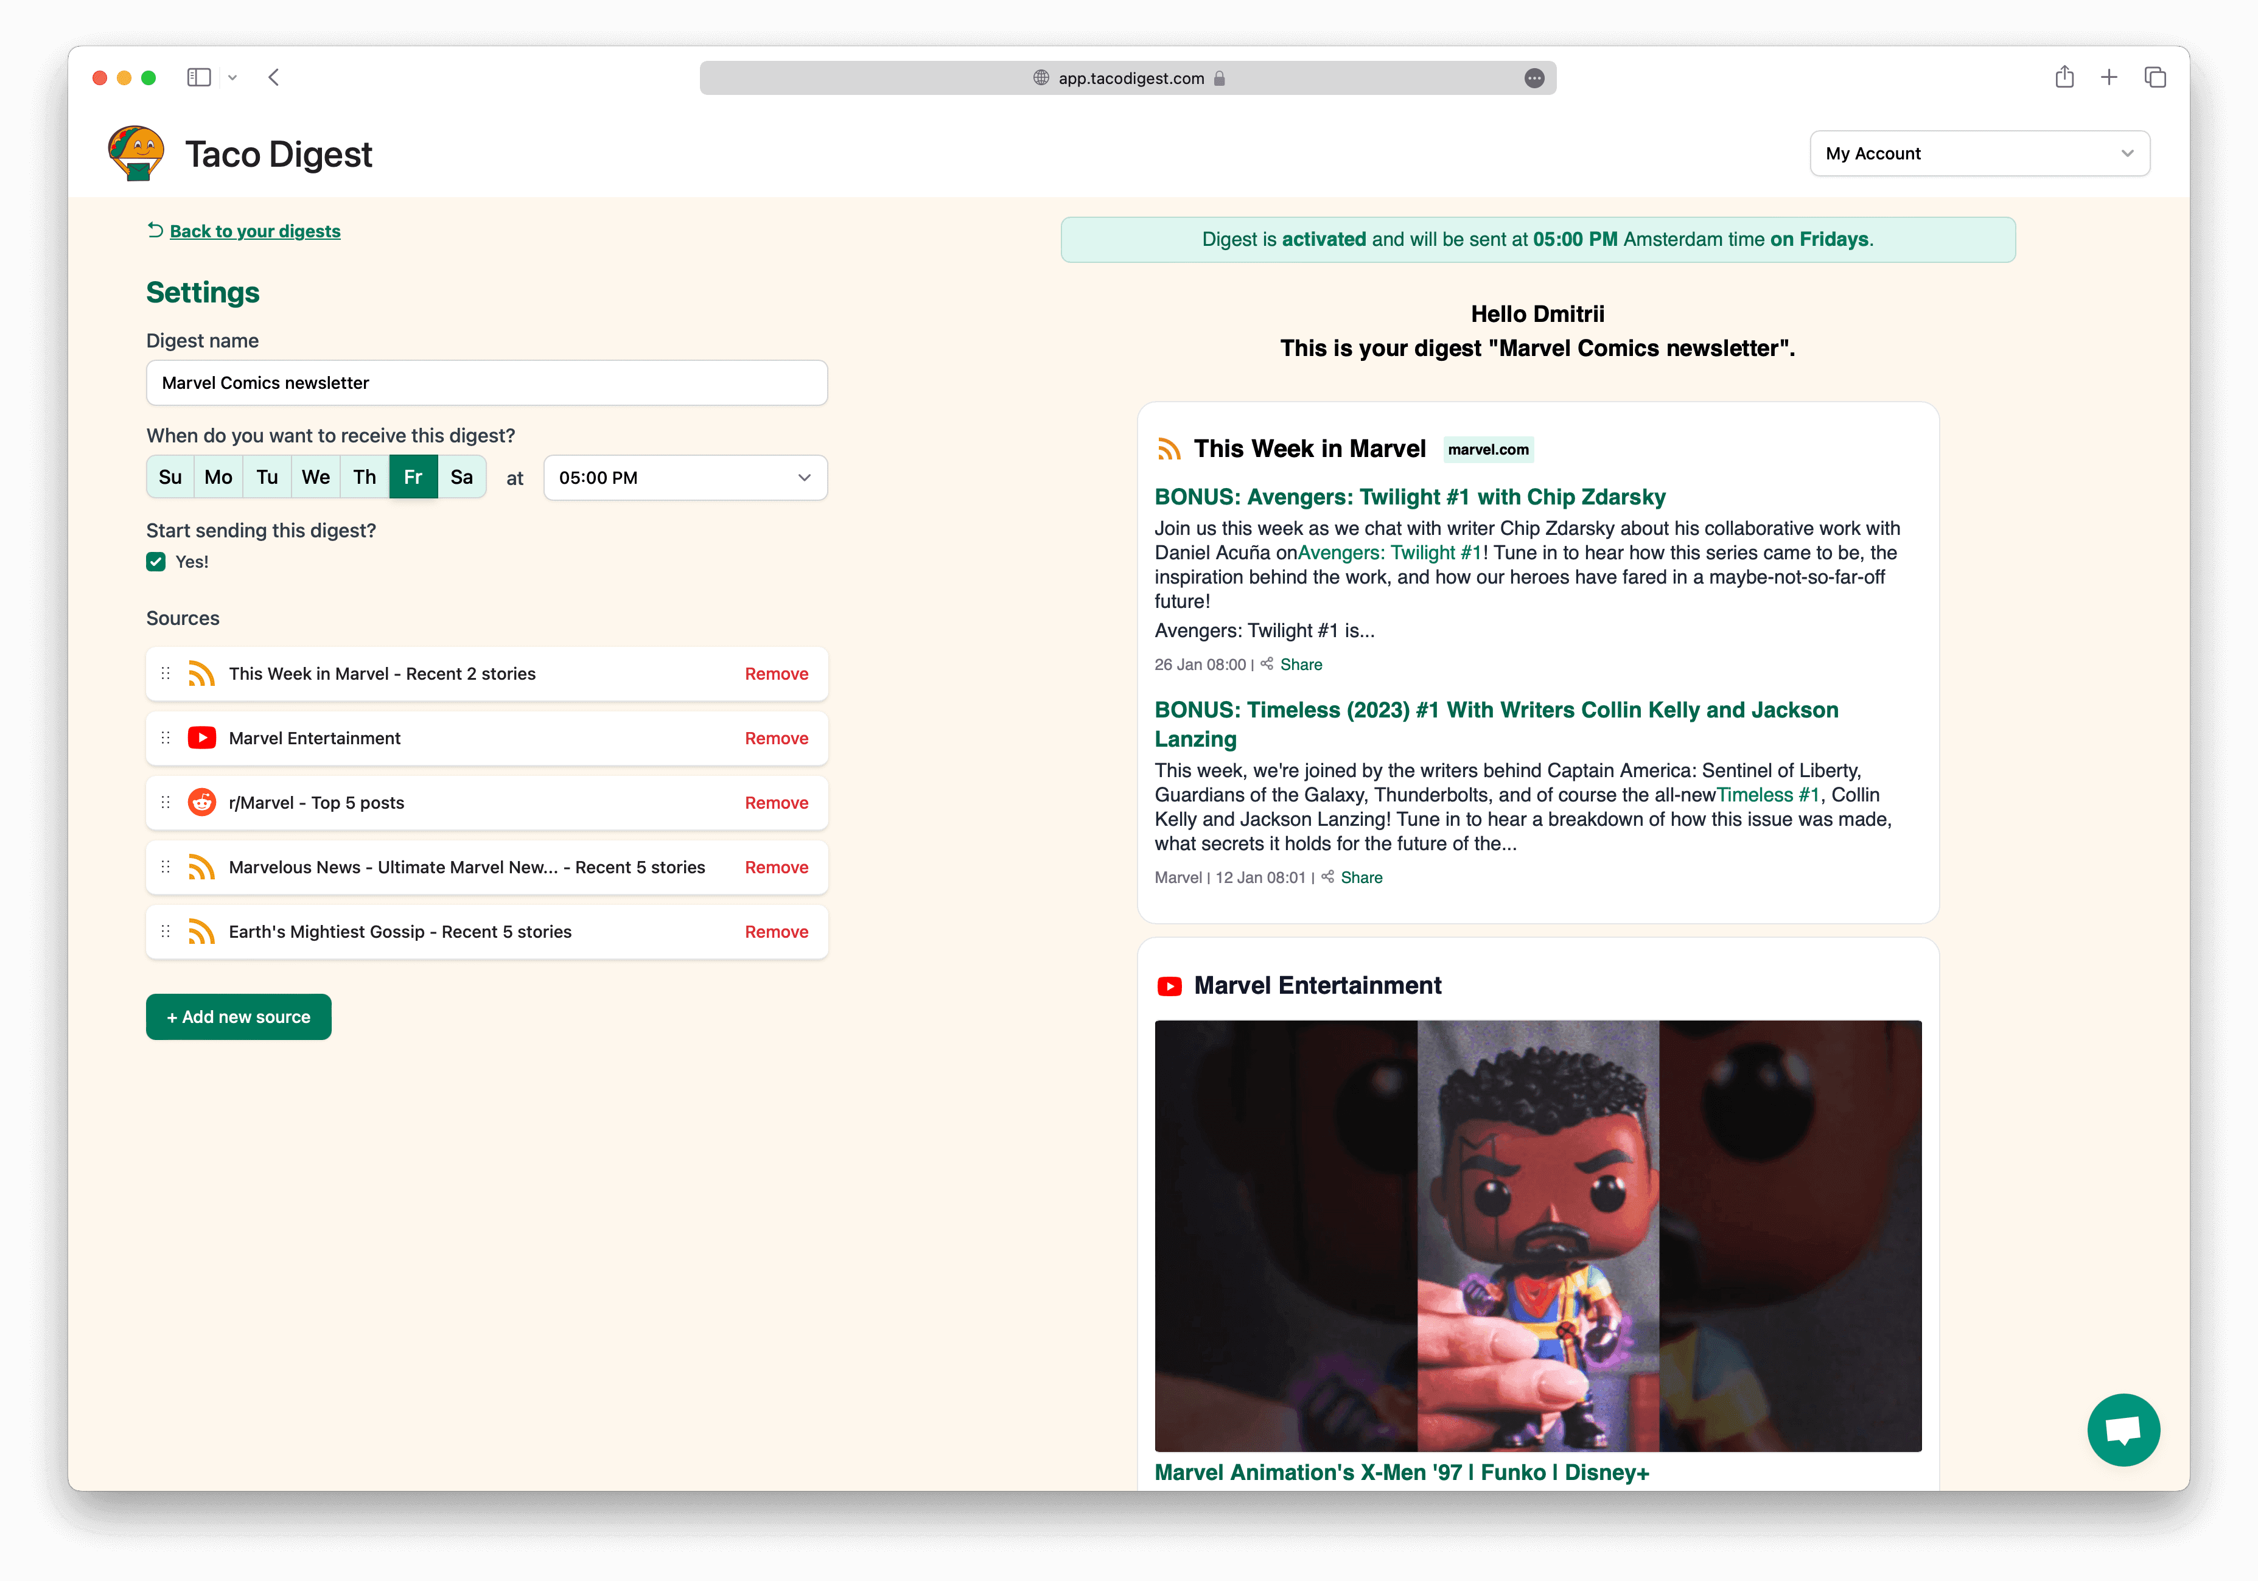
Task: Remove Earth's Mightiest Gossip source
Action: (776, 931)
